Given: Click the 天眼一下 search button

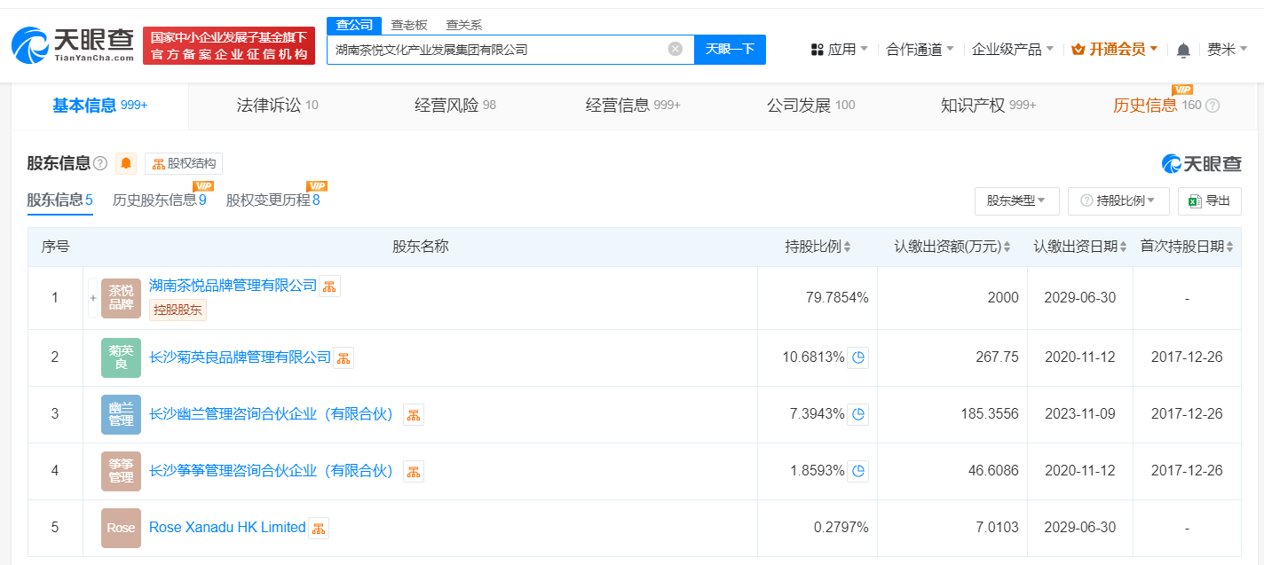Looking at the screenshot, I should coord(730,50).
